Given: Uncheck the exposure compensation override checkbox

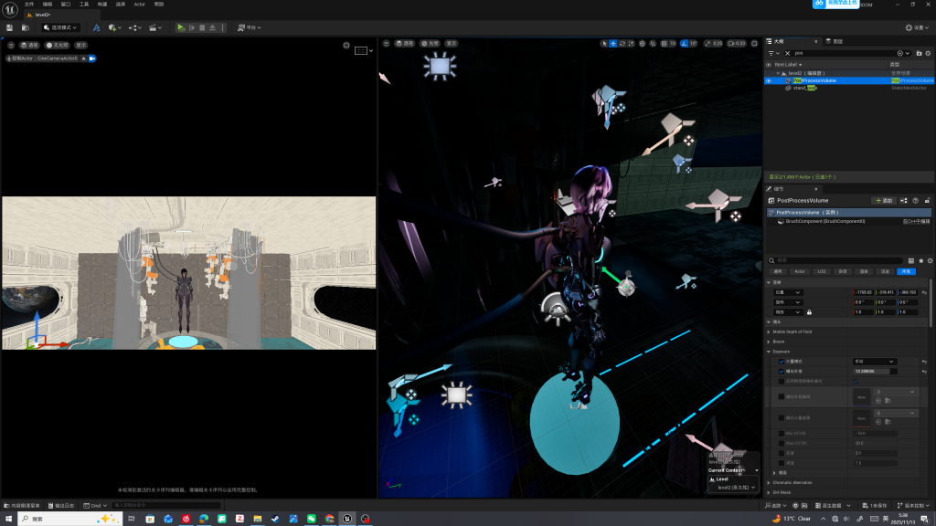Looking at the screenshot, I should (x=782, y=372).
